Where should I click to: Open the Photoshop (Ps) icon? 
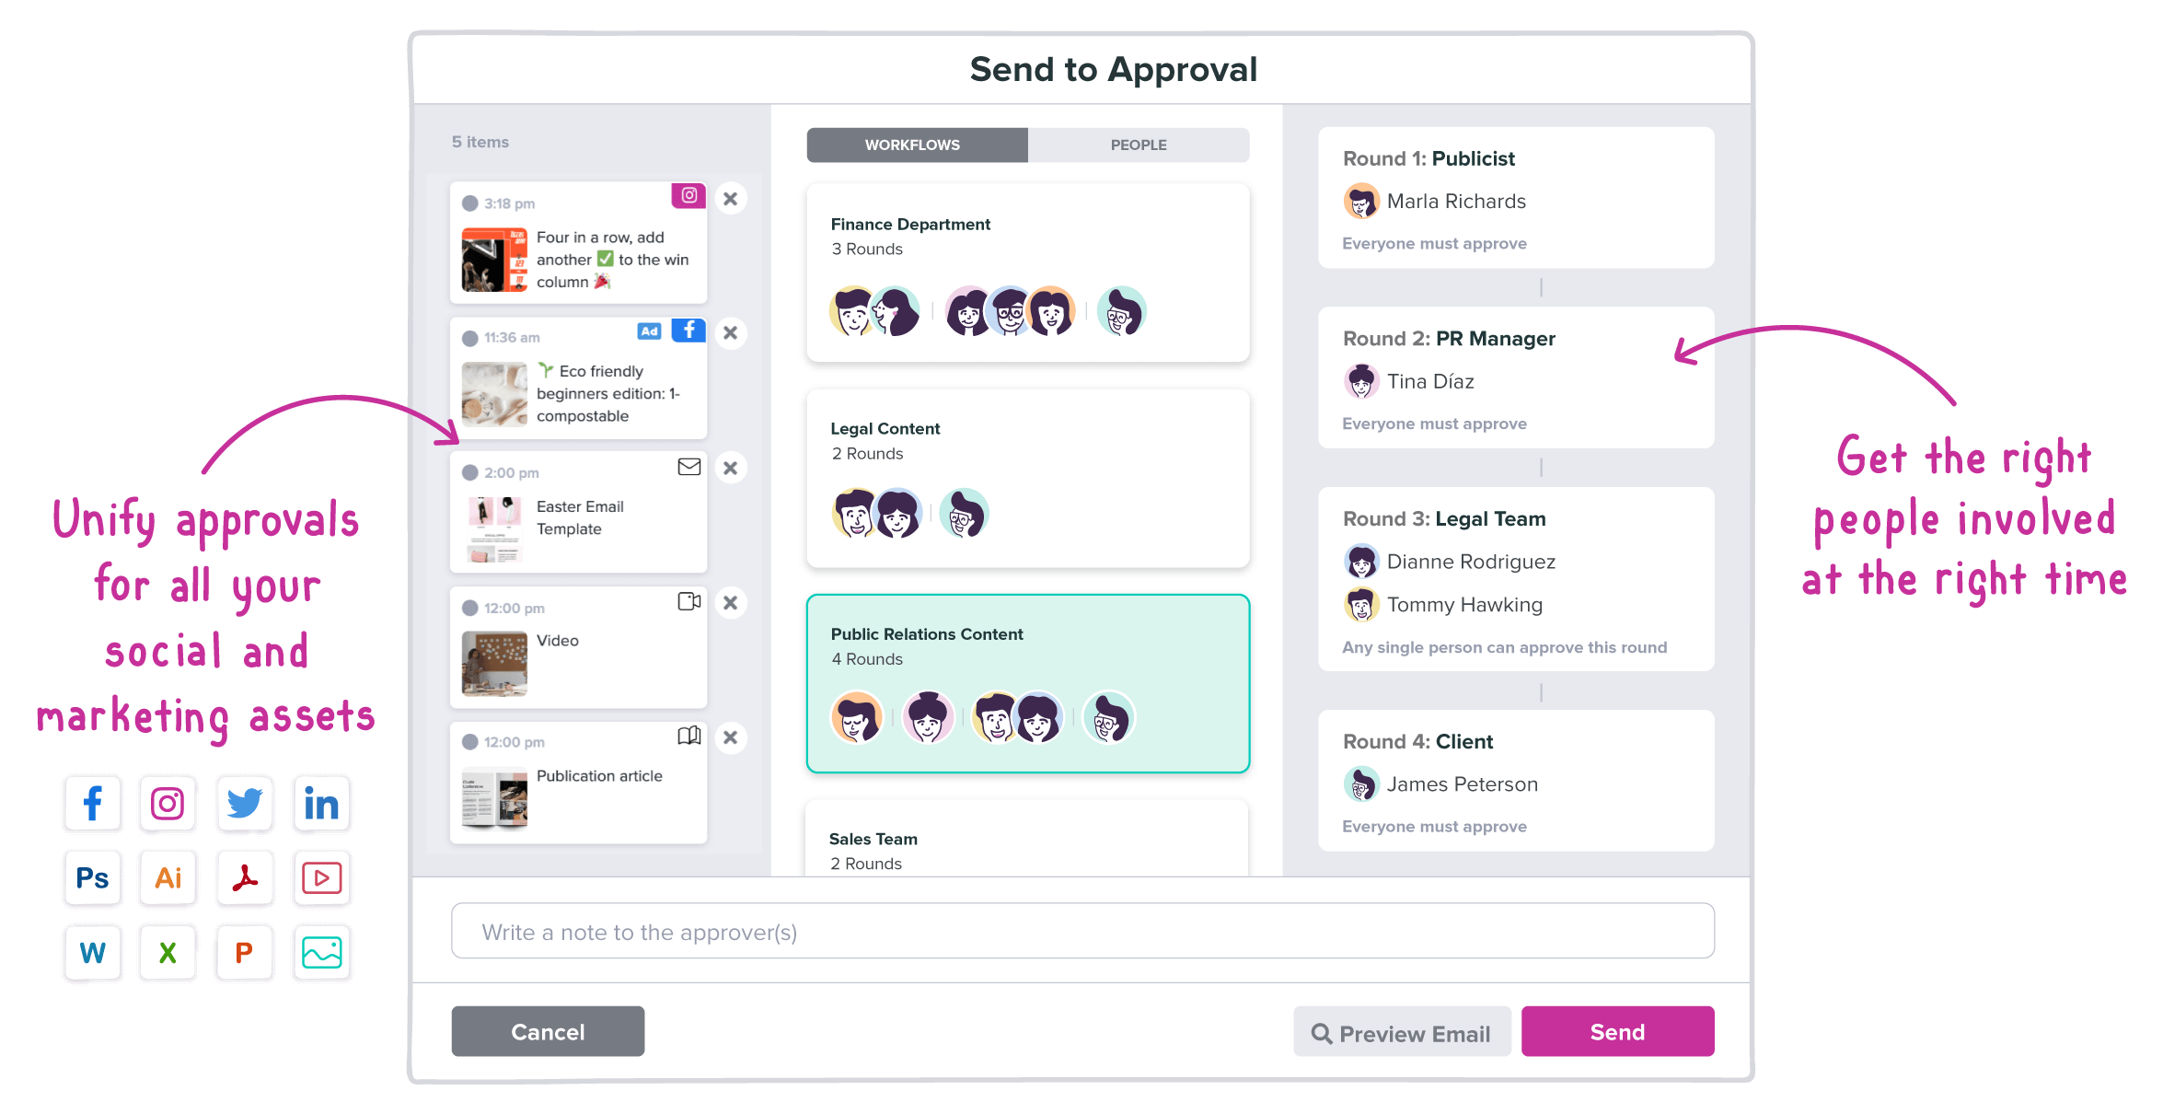click(x=92, y=878)
